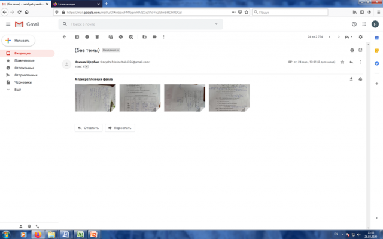Move email to another folder

pyautogui.click(x=144, y=37)
